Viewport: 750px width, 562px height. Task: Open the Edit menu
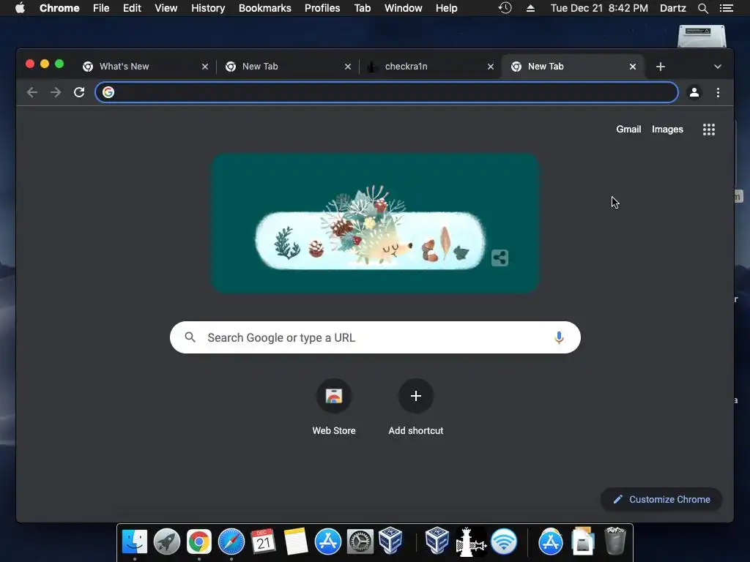[132, 8]
